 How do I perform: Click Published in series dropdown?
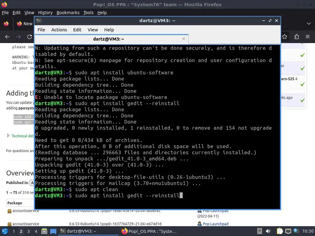(x=32, y=183)
